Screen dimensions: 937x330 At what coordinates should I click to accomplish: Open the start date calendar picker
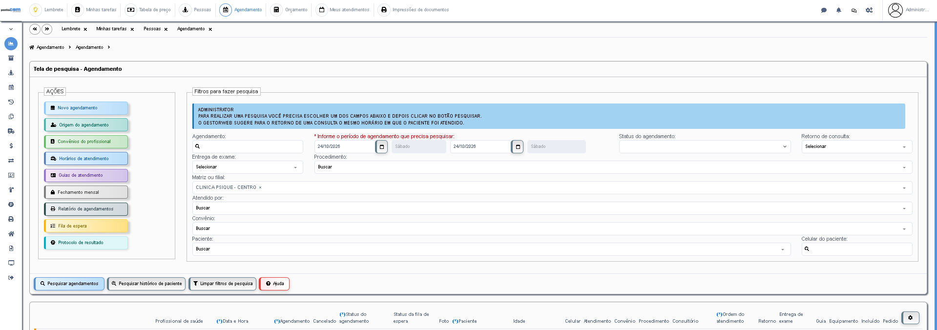click(382, 146)
